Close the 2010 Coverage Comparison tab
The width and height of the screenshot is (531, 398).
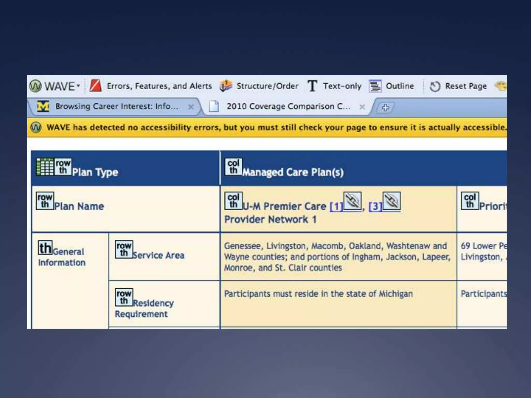(362, 107)
